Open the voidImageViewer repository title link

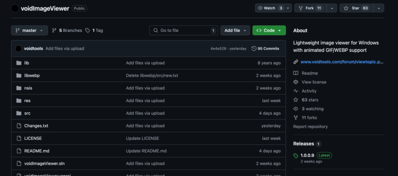(45, 8)
